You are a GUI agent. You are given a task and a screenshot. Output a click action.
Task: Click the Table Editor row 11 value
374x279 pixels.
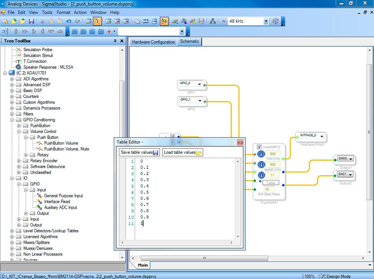click(141, 223)
